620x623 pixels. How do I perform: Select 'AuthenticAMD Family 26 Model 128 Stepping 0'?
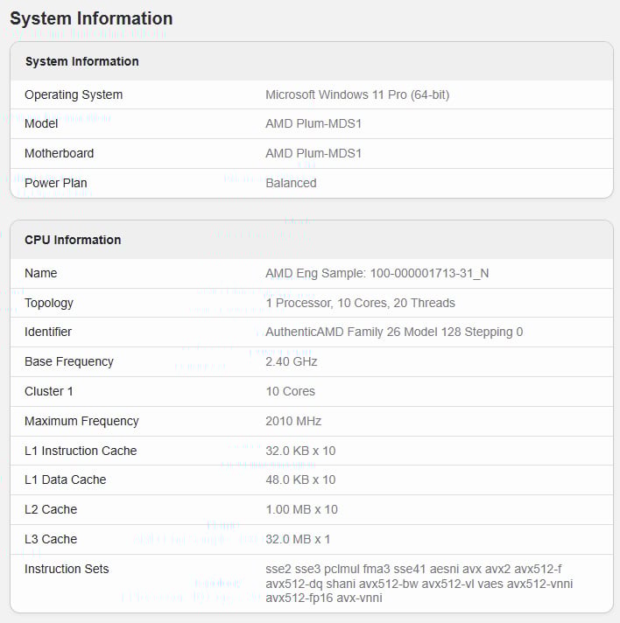coord(394,332)
